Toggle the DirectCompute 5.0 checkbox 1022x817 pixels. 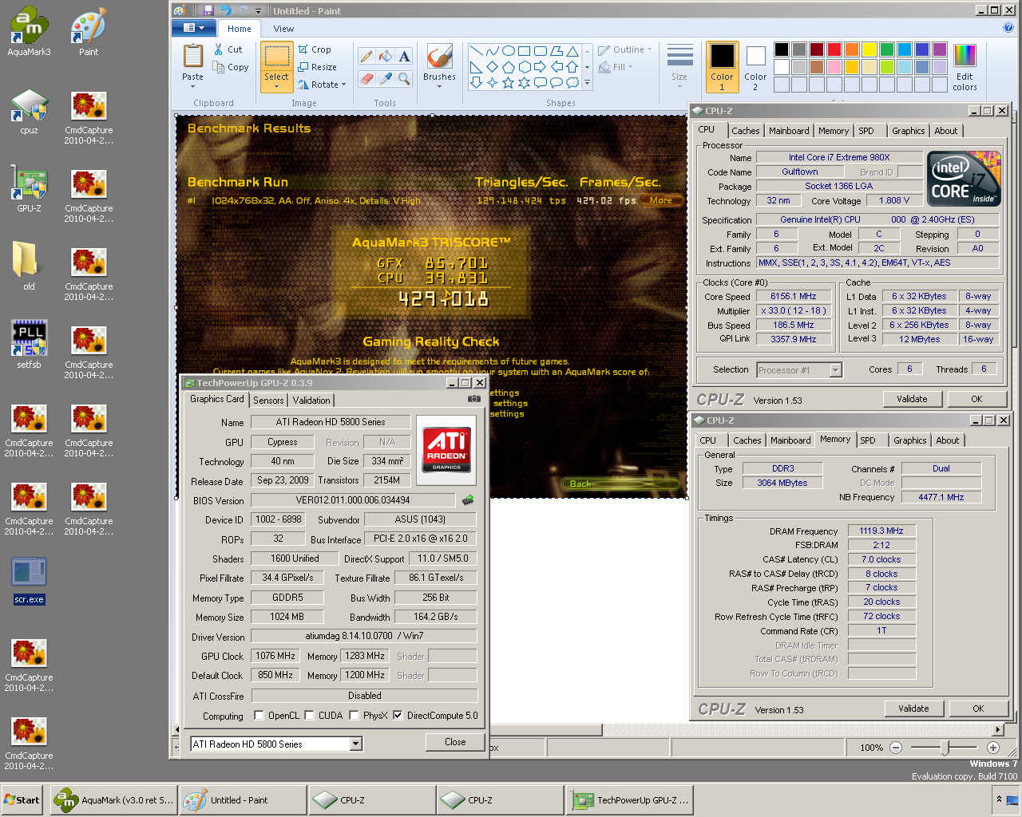[x=398, y=715]
